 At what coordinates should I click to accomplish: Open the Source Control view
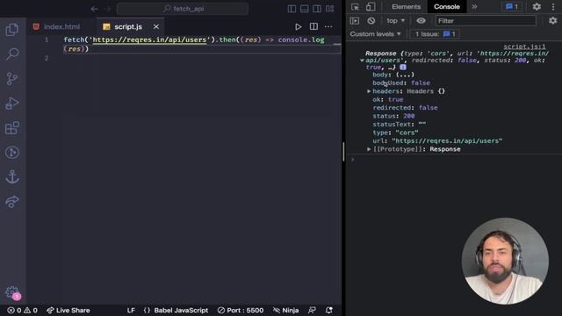coord(12,78)
